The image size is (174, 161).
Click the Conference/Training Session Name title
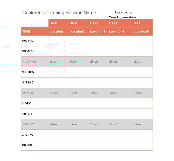point(59,13)
